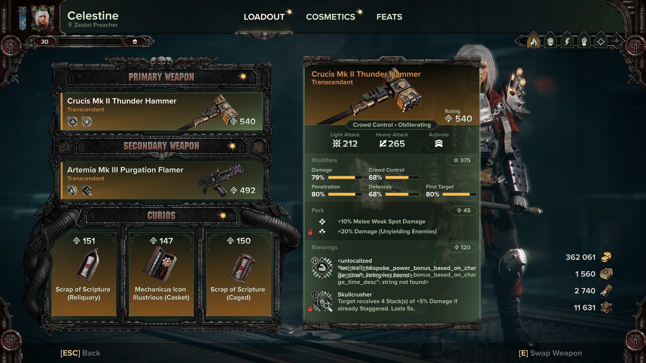
Task: Click the Swap Weapon button
Action: pos(550,353)
